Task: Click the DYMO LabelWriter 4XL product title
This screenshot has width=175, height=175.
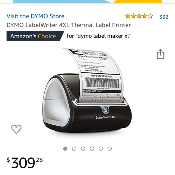Action: pyautogui.click(x=68, y=25)
